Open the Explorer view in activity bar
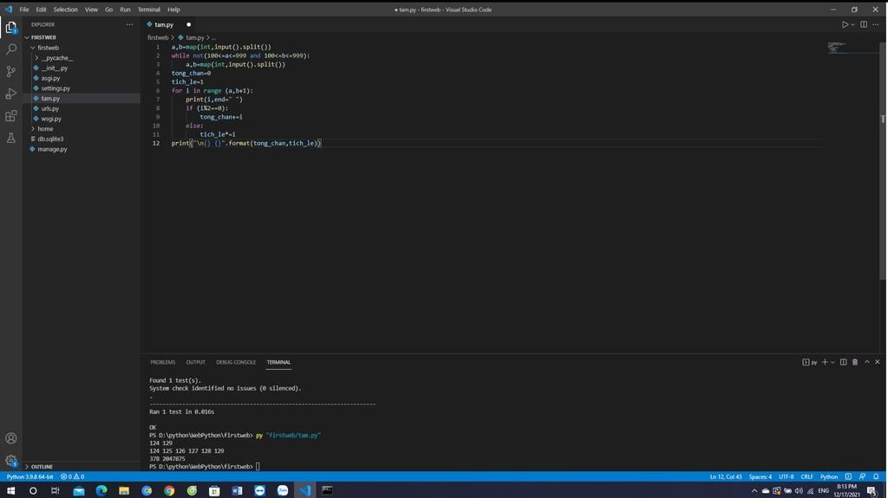 pyautogui.click(x=10, y=27)
